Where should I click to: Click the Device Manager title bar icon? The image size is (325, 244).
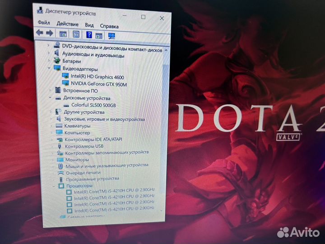(x=40, y=10)
